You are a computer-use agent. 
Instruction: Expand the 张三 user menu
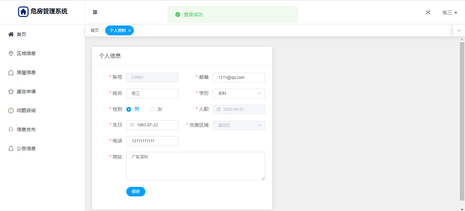tap(449, 13)
